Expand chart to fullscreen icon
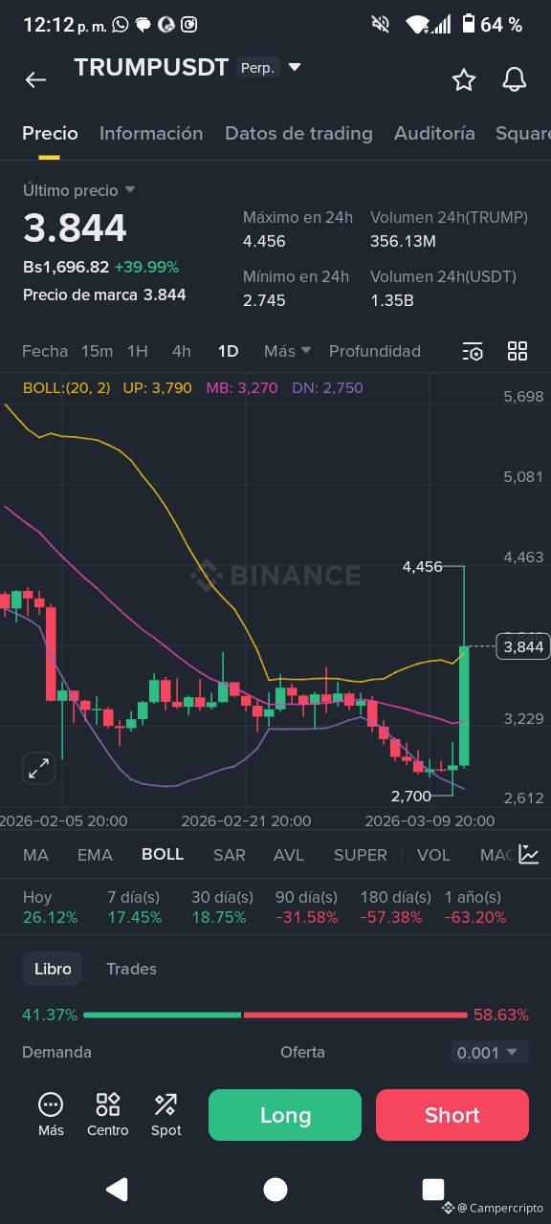 pyautogui.click(x=38, y=768)
